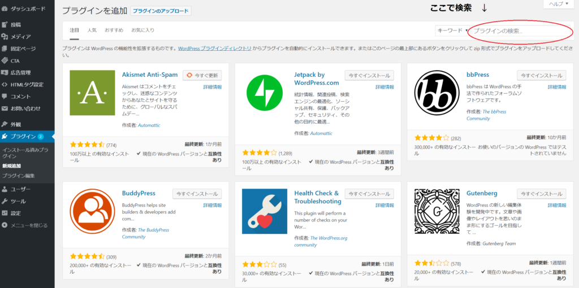The width and height of the screenshot is (579, 288).
Task: Open 詳細情報 link for Gutenberg
Action: click(557, 206)
